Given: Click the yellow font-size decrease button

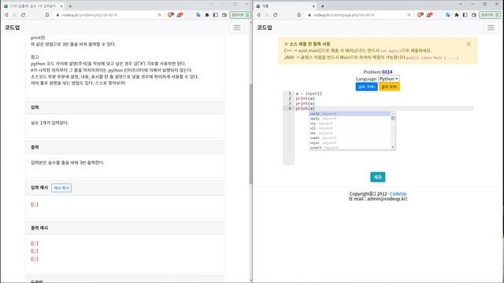Looking at the screenshot, I should (x=389, y=86).
